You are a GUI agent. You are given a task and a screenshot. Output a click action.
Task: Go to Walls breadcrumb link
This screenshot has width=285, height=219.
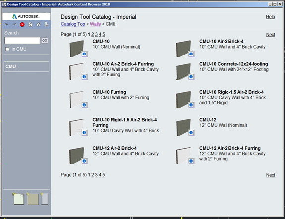(95, 24)
